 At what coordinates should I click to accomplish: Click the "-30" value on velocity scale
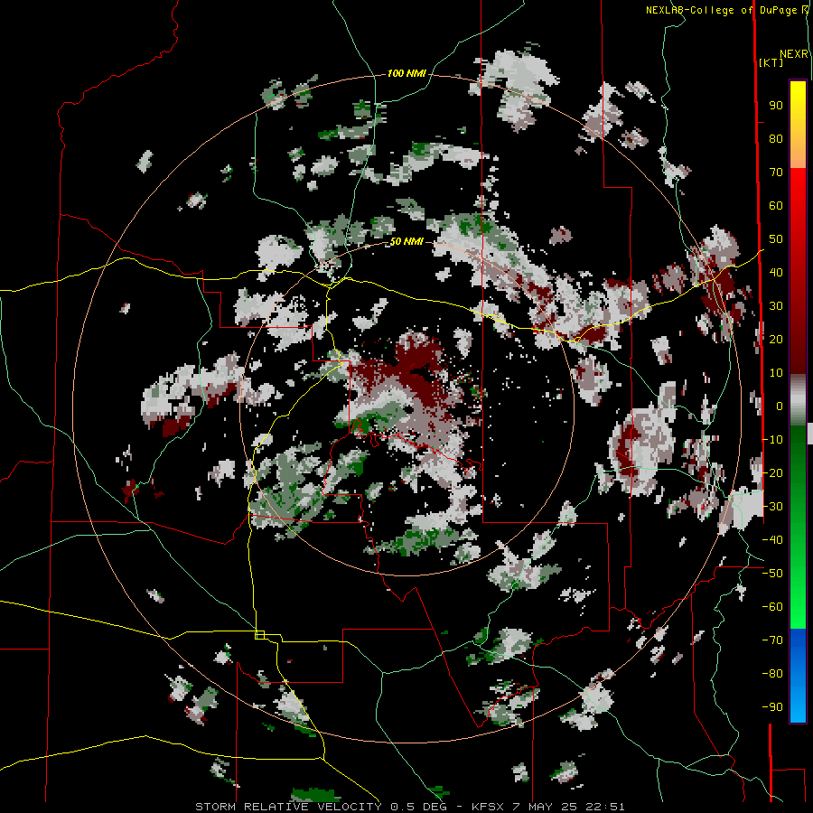(x=772, y=507)
